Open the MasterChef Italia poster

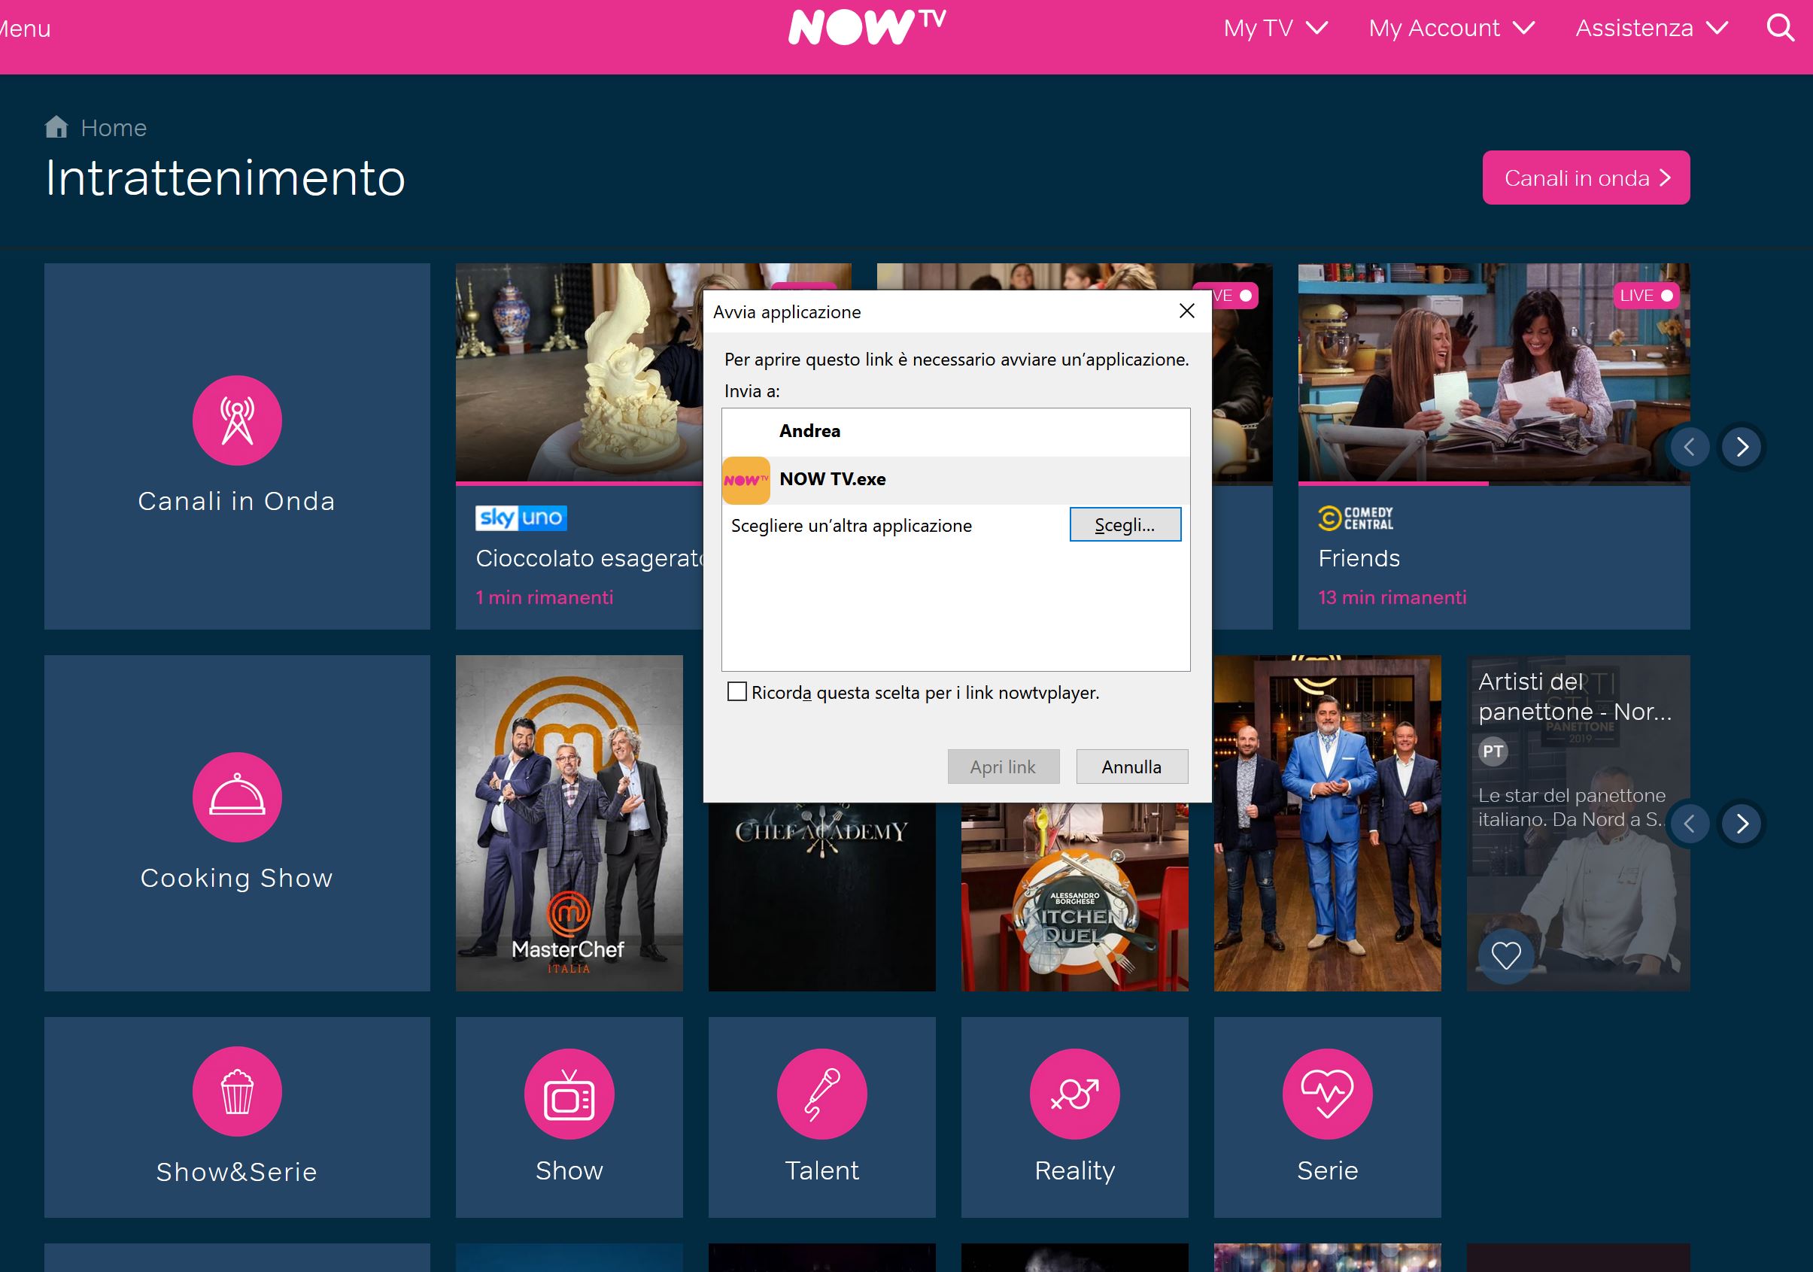tap(569, 823)
